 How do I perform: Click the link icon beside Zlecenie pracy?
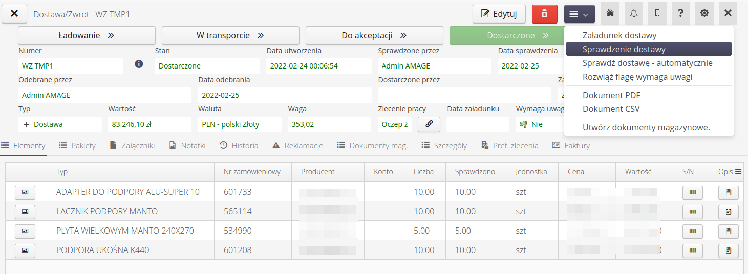point(429,124)
